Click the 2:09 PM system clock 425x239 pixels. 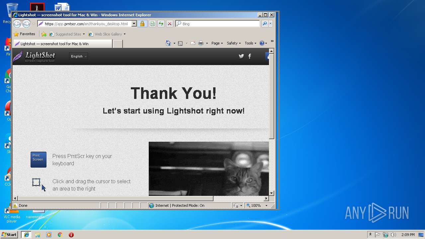click(x=408, y=235)
